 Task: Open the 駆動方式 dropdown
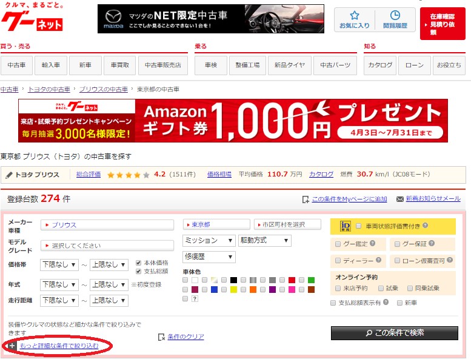(265, 241)
